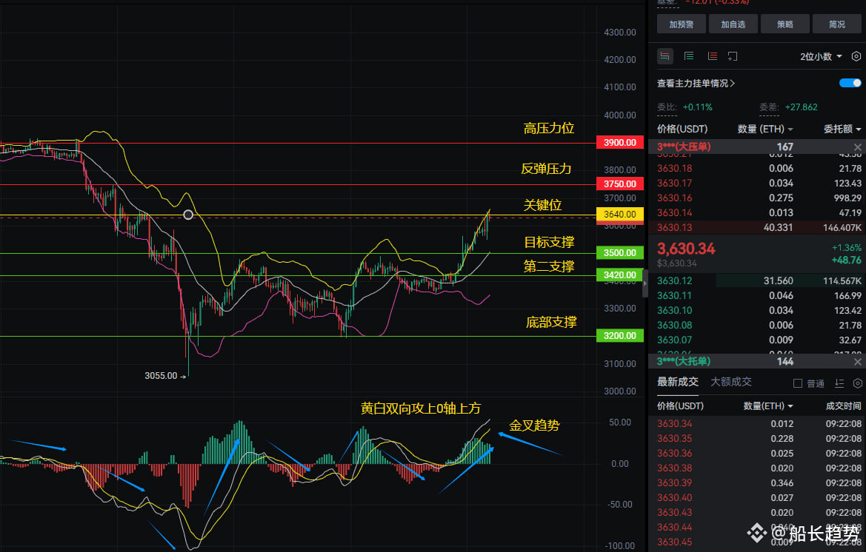Click the white circle marker on chart line
The width and height of the screenshot is (866, 552).
pyautogui.click(x=188, y=215)
